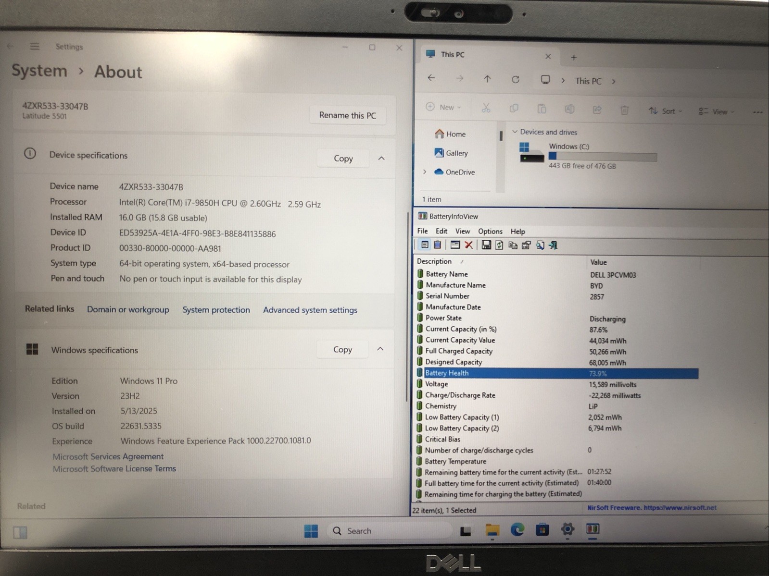Copy the Windows specifications
The width and height of the screenshot is (769, 576).
342,350
